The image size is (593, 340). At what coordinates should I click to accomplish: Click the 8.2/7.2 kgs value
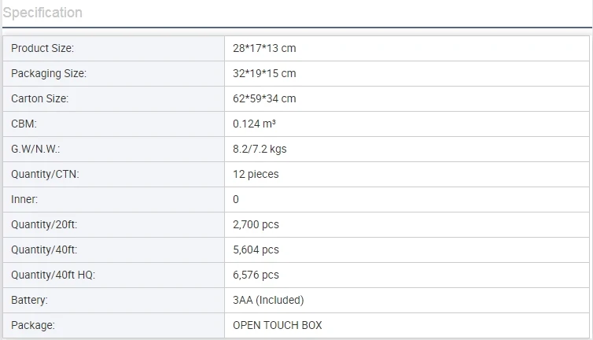(x=260, y=149)
